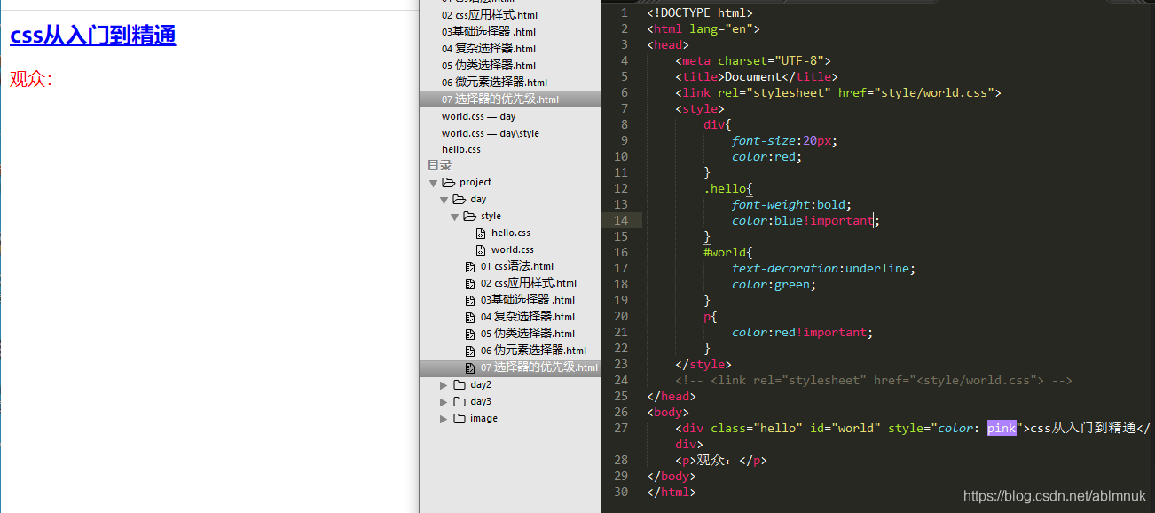Collapse the day folder arrow
Screen dimensions: 1155x513
click(444, 200)
